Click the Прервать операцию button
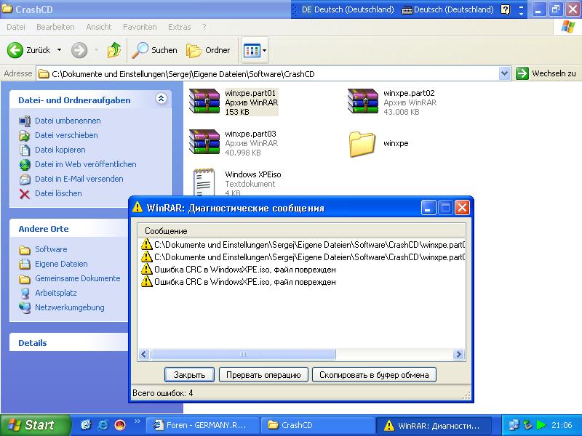This screenshot has height=436, width=582. click(x=263, y=375)
